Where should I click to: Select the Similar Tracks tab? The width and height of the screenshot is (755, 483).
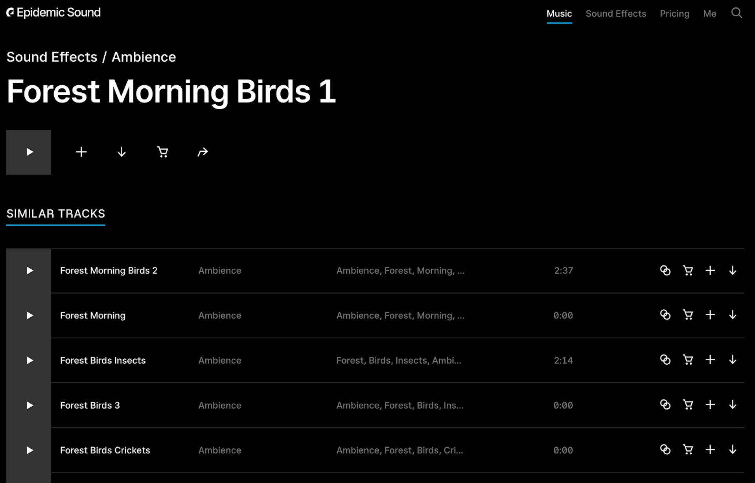[x=56, y=214]
